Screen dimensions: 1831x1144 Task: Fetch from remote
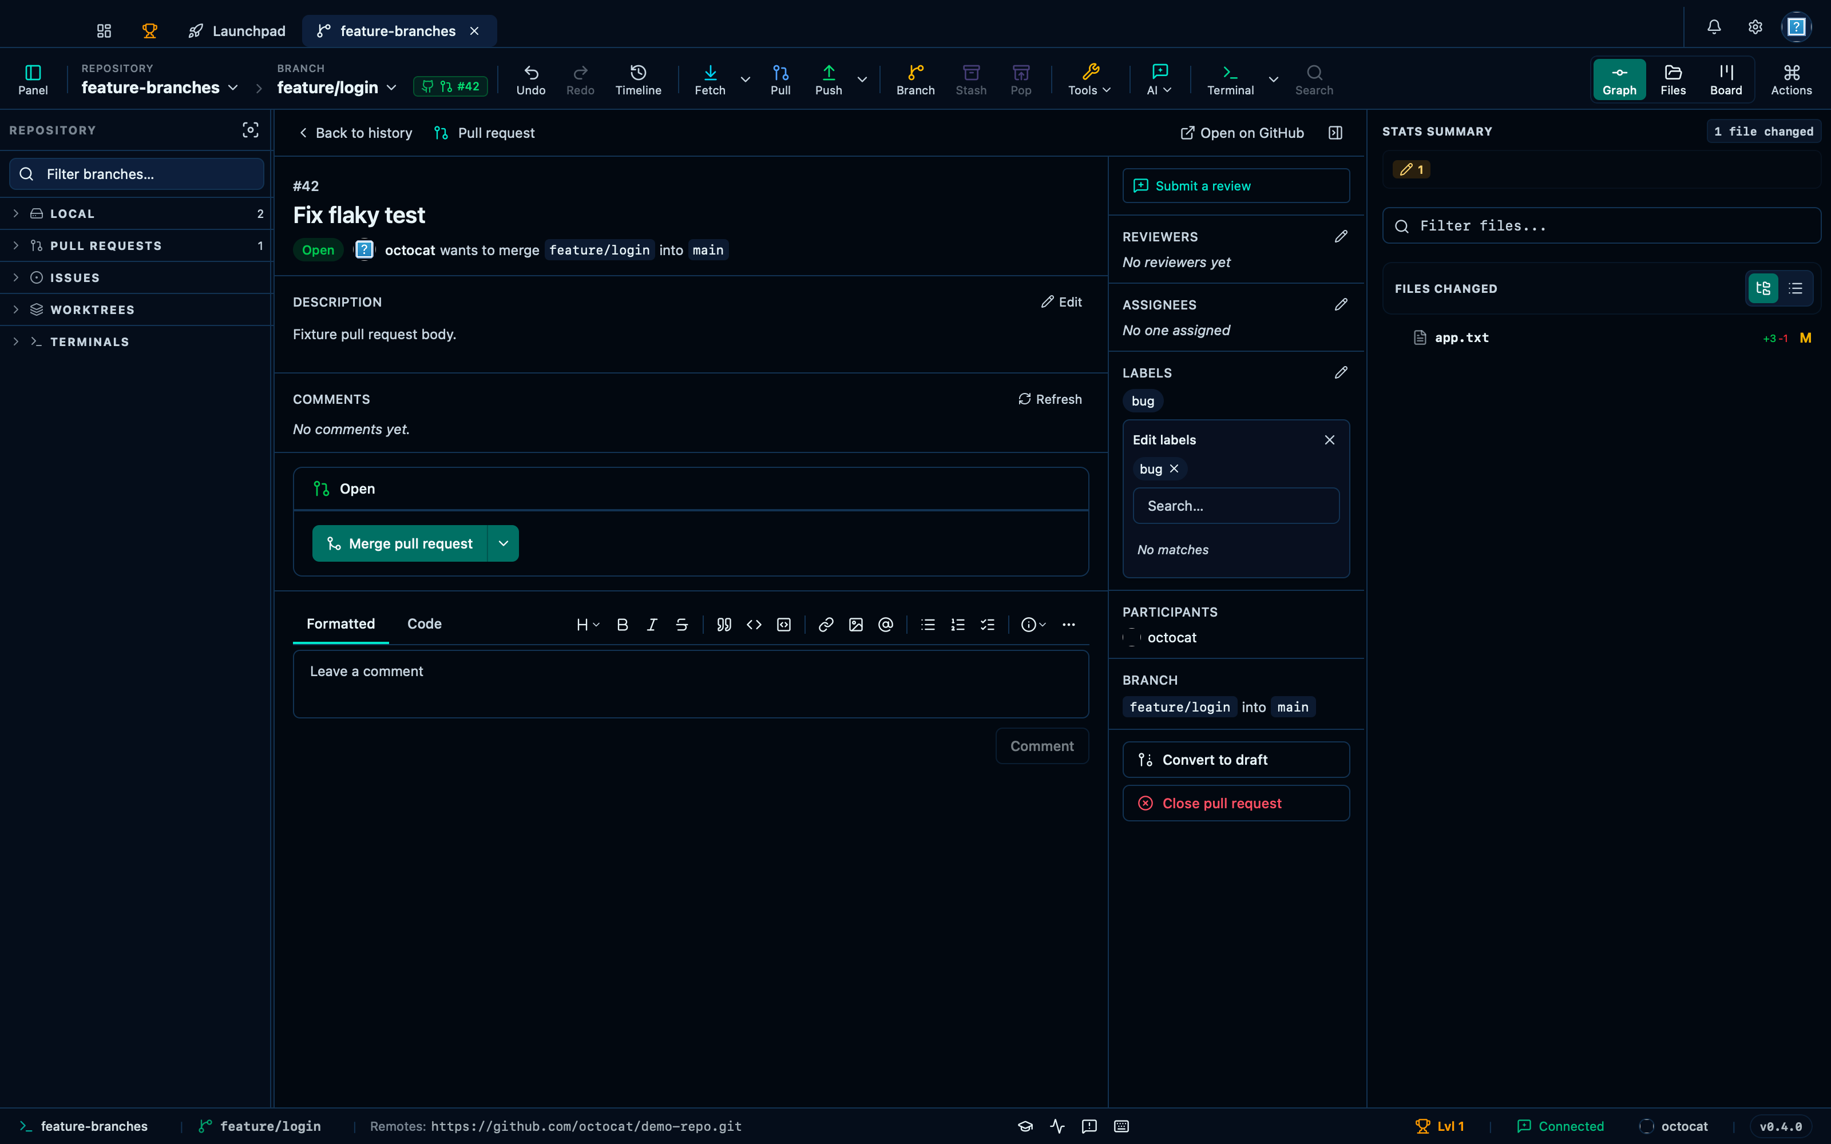(x=710, y=80)
